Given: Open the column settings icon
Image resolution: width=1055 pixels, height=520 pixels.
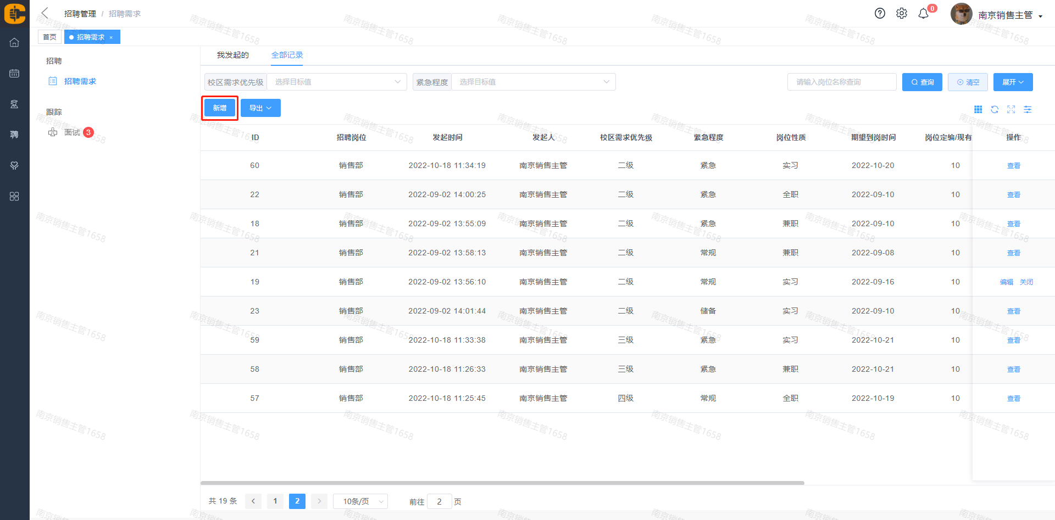Looking at the screenshot, I should coord(1028,110).
